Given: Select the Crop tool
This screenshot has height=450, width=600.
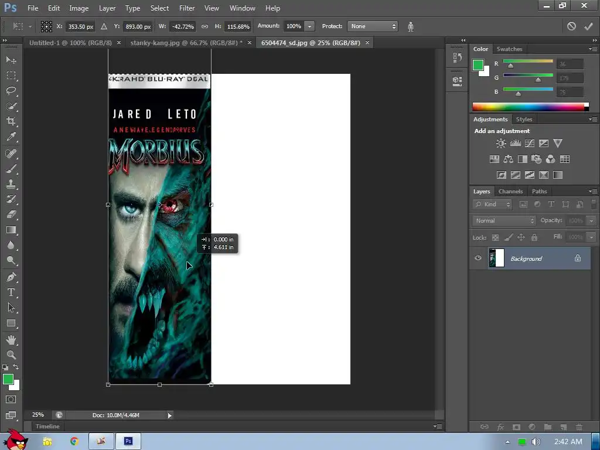Looking at the screenshot, I should click(x=11, y=121).
